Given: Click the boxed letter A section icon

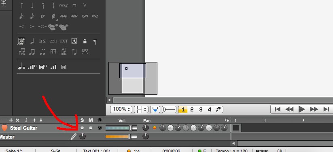Looking at the screenshot, I should 74,41.
